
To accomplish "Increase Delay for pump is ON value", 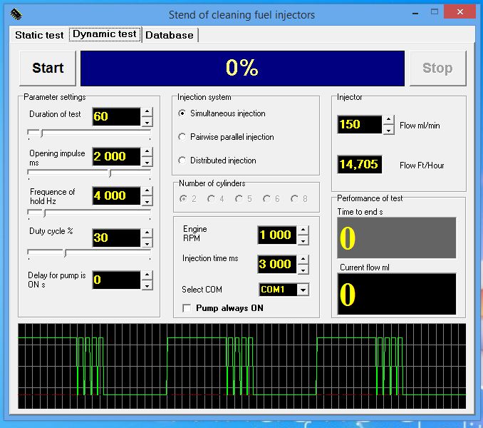I will (x=147, y=275).
